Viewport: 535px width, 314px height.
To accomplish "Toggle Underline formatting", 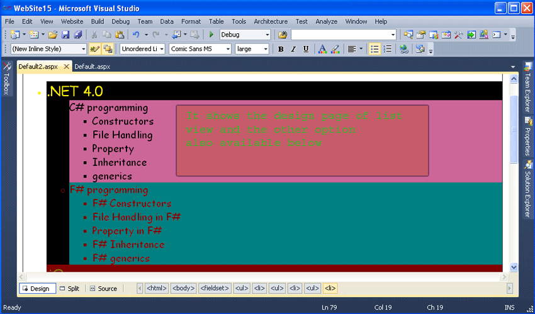I will (x=306, y=49).
